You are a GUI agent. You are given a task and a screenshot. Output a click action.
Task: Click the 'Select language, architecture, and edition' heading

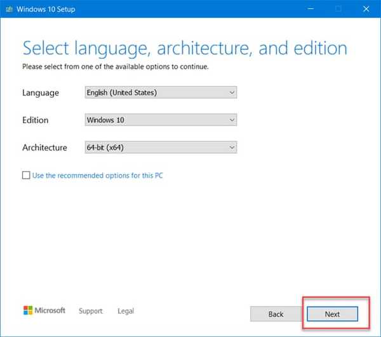[x=185, y=49]
